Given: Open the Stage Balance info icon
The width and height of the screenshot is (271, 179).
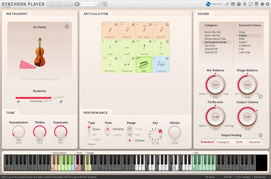Looking at the screenshot, I should point(260,97).
